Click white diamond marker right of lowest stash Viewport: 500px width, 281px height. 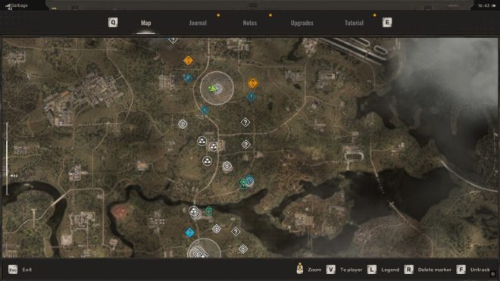[x=227, y=166]
